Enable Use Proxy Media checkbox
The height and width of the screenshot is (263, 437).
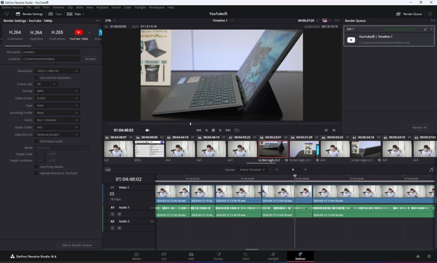[36, 167]
